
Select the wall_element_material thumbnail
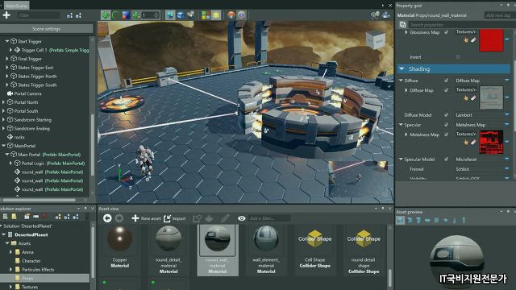[x=266, y=238]
